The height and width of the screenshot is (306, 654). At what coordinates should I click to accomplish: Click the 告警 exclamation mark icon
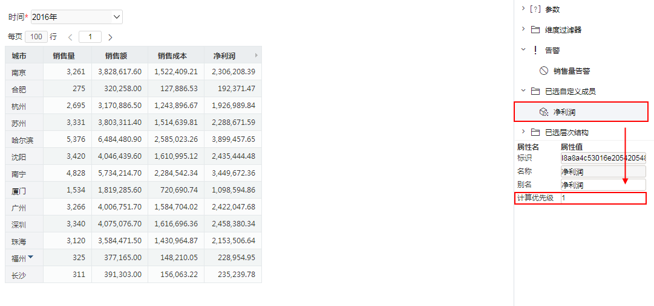(535, 50)
